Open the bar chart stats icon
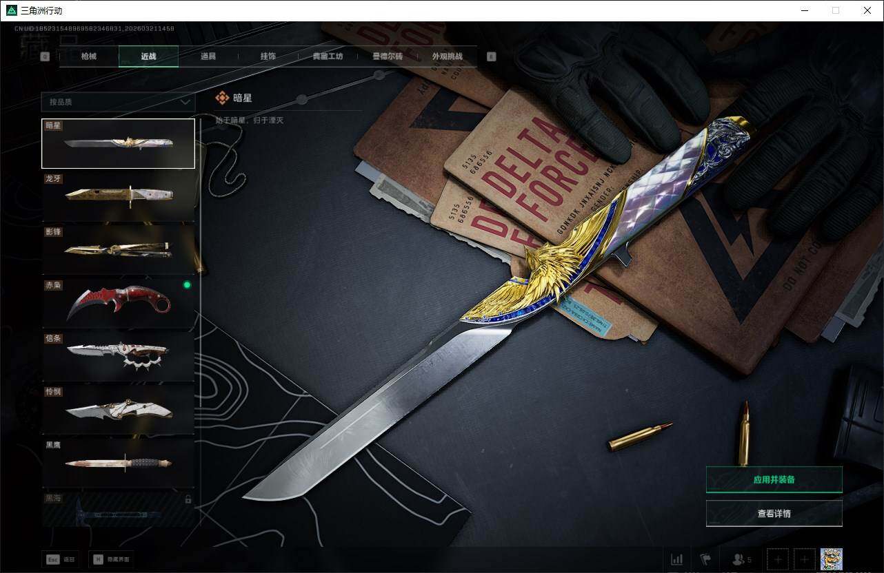Image resolution: width=884 pixels, height=573 pixels. (x=677, y=559)
